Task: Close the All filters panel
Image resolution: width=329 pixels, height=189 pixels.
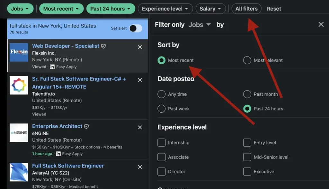Action: tap(321, 24)
